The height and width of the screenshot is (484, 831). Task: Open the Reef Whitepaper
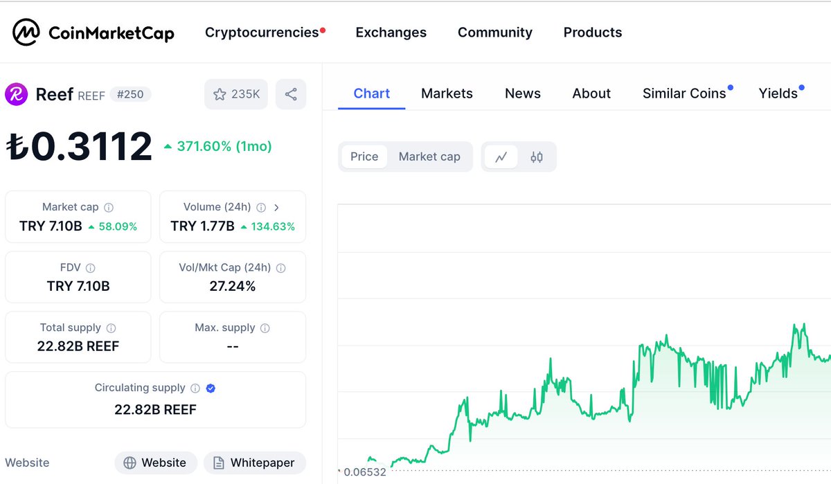[x=255, y=463]
